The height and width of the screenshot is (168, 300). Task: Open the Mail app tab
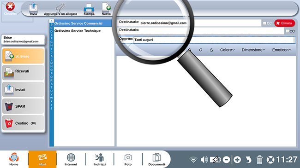(x=42, y=159)
